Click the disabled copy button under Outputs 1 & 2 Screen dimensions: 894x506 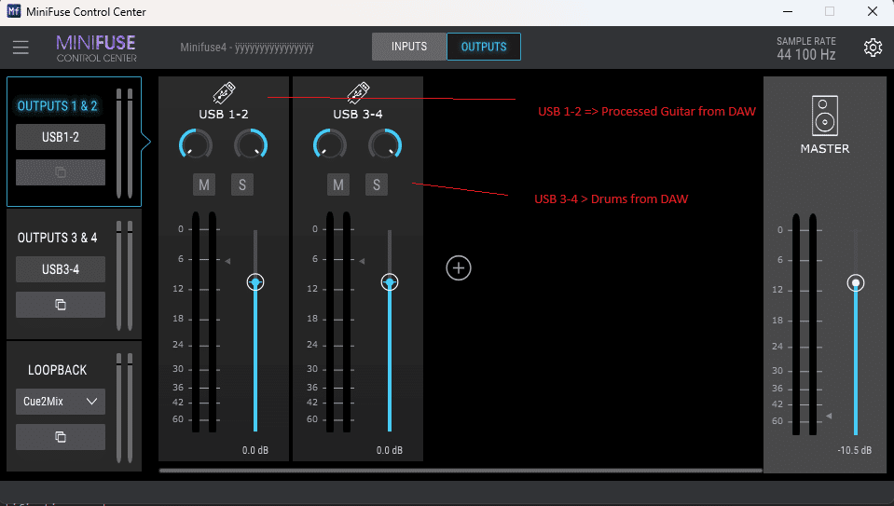coord(61,172)
